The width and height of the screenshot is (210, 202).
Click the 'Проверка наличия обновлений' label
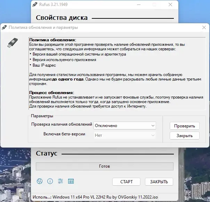pyautogui.click(x=62, y=124)
